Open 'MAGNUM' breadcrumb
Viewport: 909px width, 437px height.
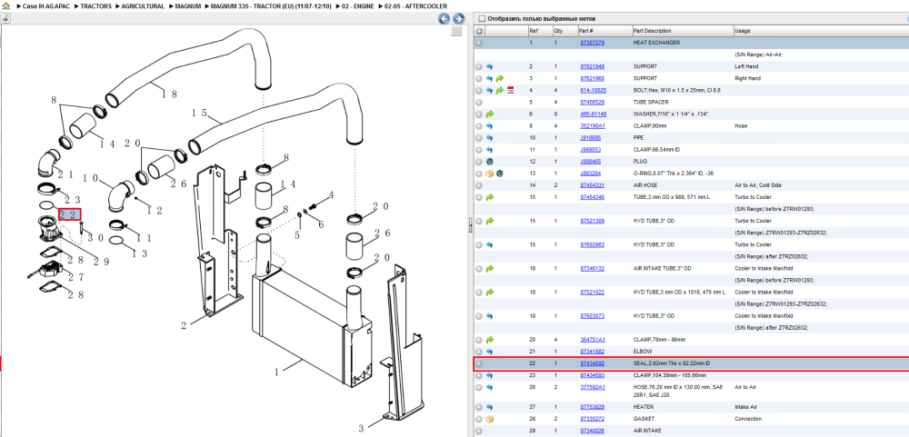(188, 5)
